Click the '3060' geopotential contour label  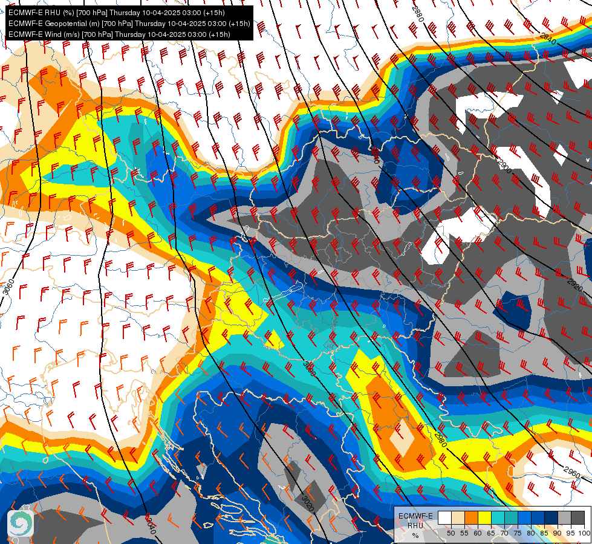click(8, 287)
